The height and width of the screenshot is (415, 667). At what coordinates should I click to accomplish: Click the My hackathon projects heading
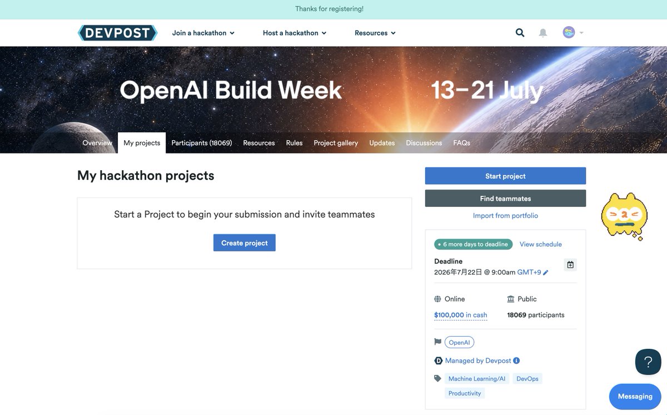[x=146, y=175]
